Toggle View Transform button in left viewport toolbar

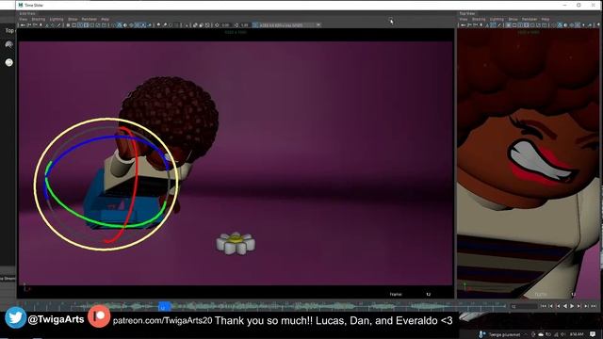point(255,25)
